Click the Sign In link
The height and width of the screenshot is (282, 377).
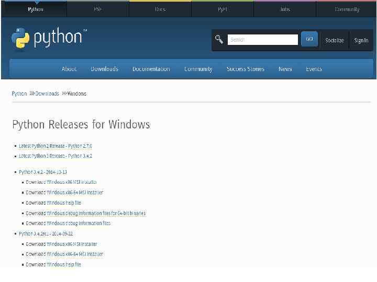pyautogui.click(x=361, y=41)
